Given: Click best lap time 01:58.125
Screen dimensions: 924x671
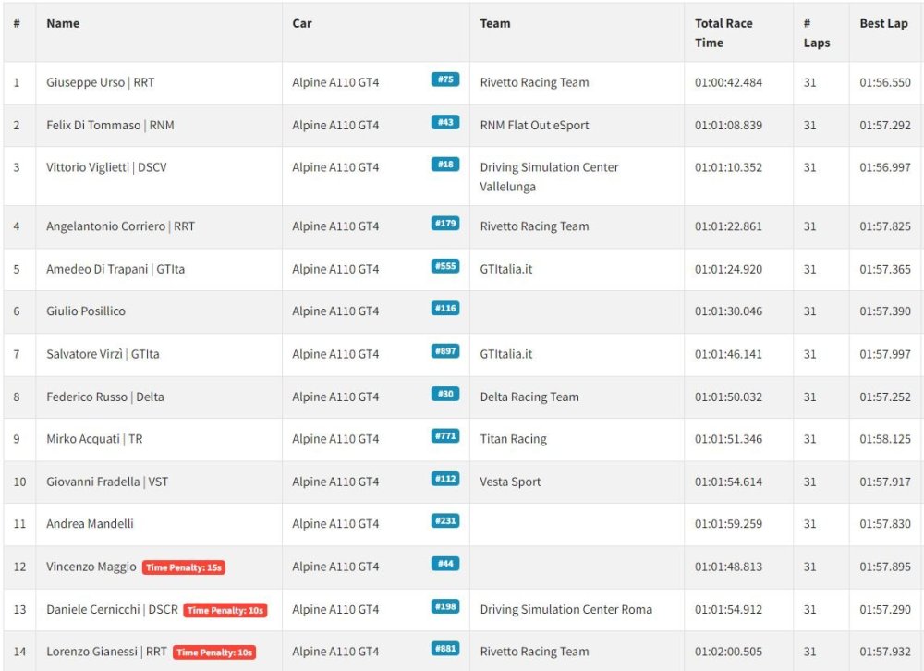Looking at the screenshot, I should (x=885, y=439).
